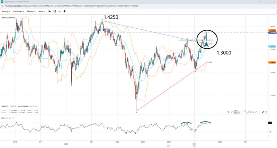Zoom in using the plus icon

[64, 11]
